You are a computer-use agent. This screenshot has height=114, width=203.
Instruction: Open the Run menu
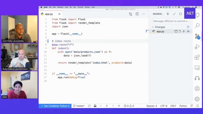[x=75, y=7]
